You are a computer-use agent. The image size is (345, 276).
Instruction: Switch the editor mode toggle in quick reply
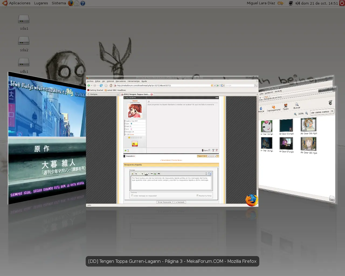210,174
